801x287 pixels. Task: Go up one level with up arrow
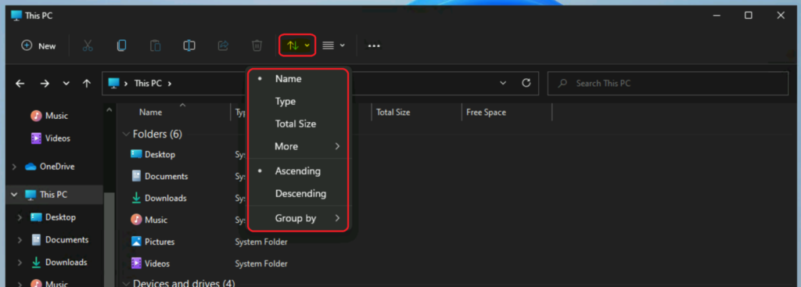pyautogui.click(x=86, y=83)
